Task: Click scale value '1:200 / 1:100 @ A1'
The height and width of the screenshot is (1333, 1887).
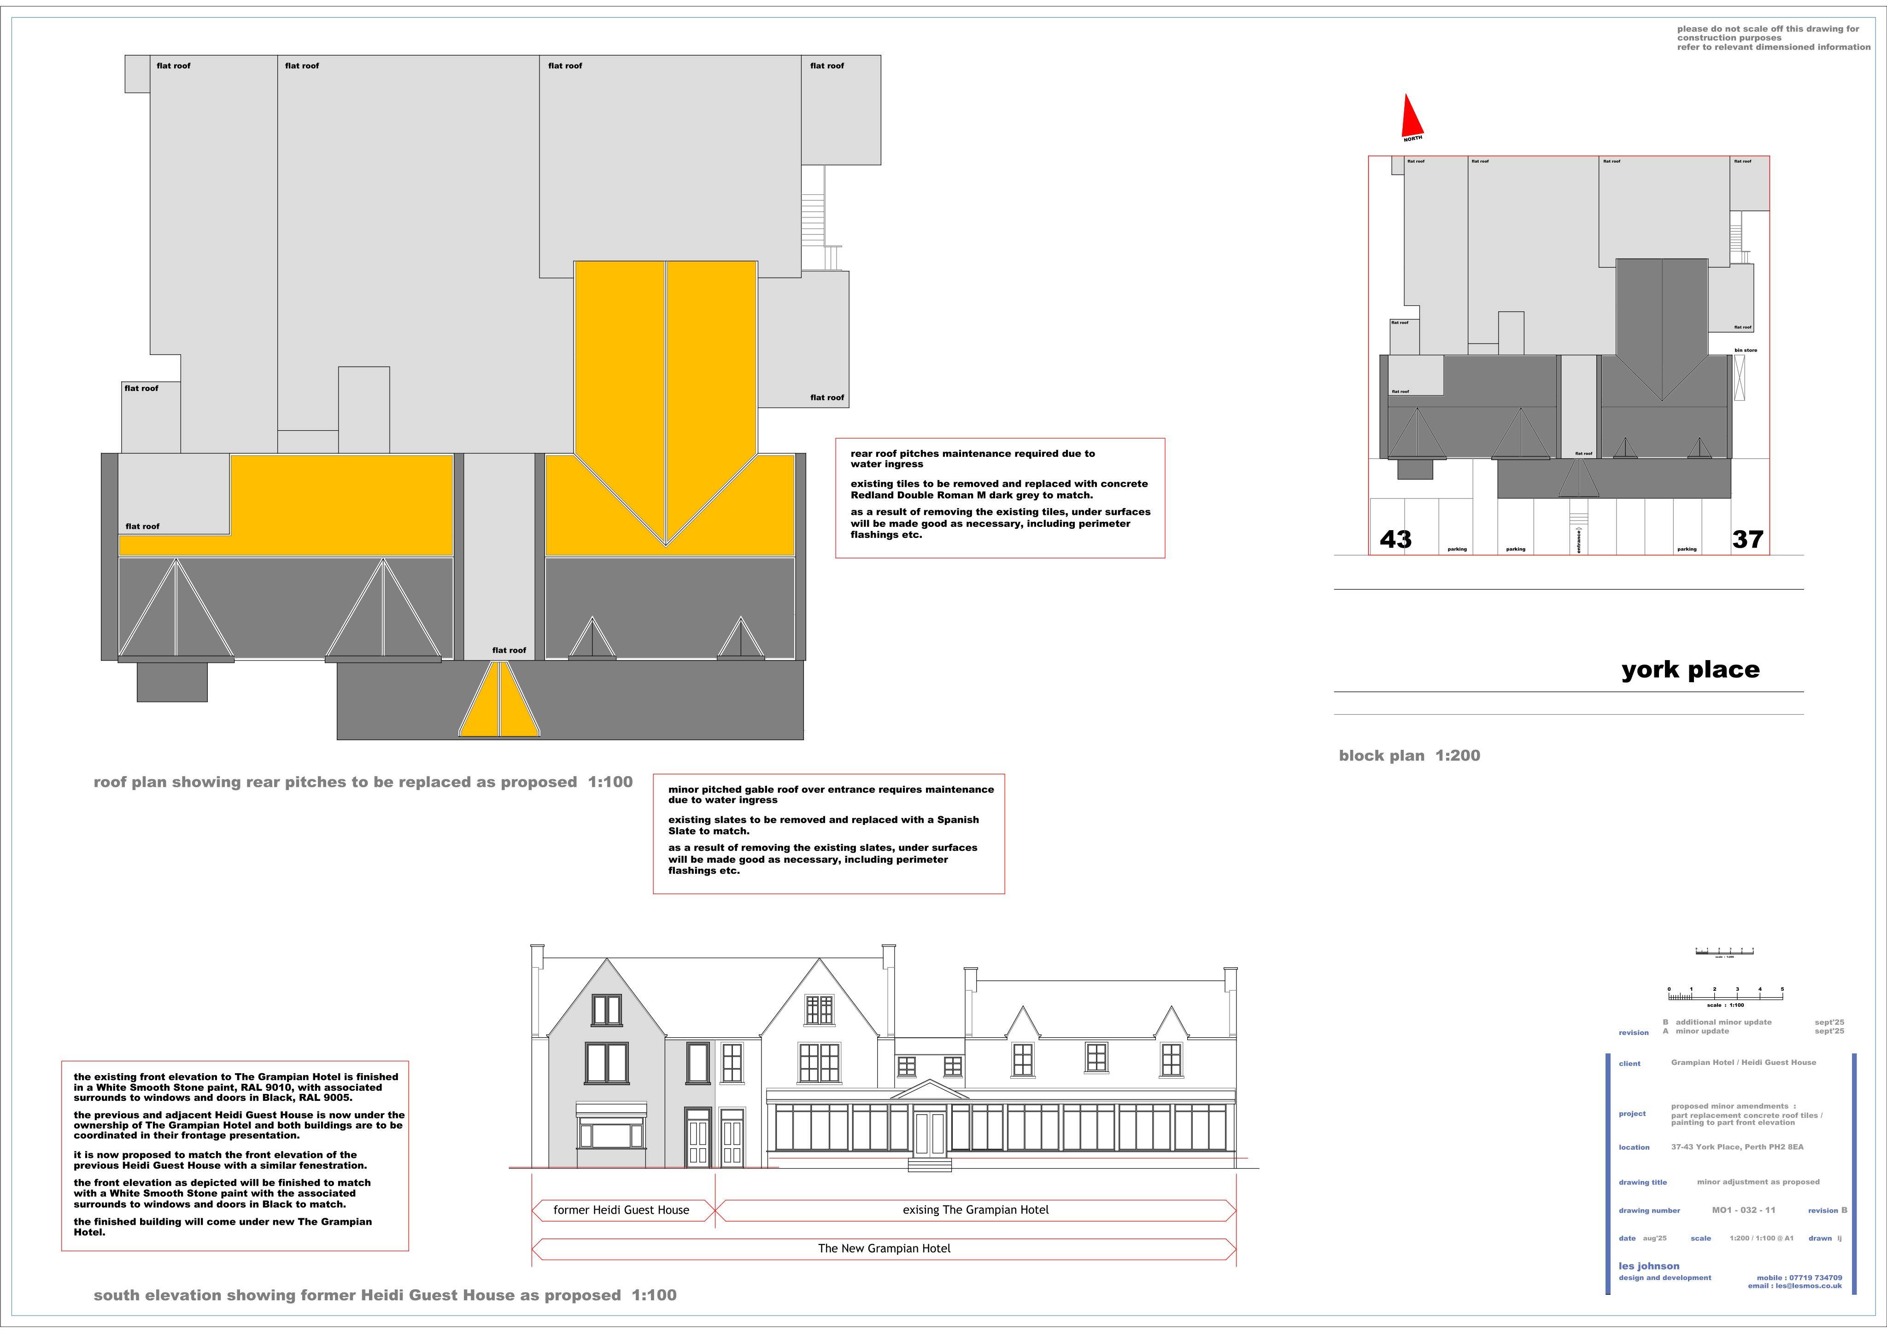Action: (1761, 1239)
